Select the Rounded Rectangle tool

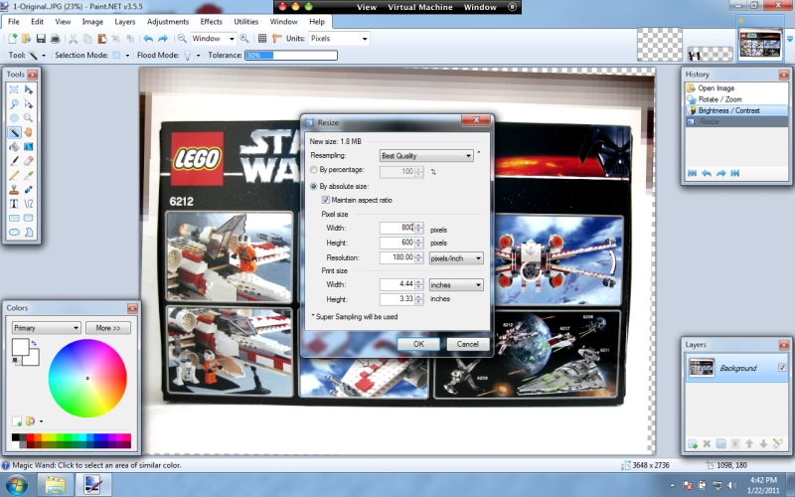click(29, 218)
